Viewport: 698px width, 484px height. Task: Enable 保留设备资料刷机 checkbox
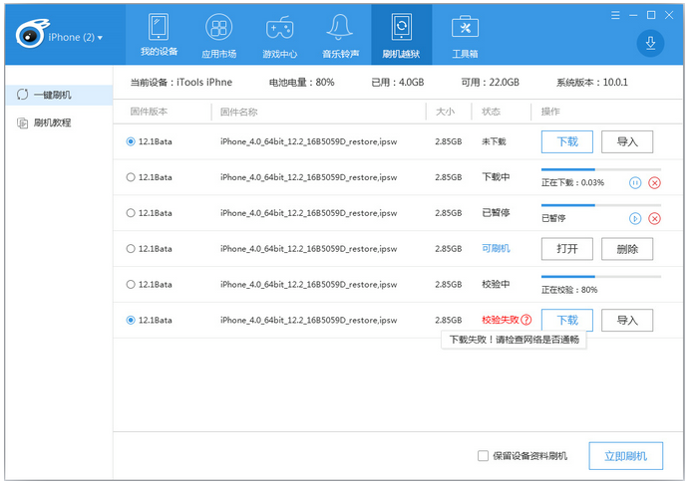[484, 456]
